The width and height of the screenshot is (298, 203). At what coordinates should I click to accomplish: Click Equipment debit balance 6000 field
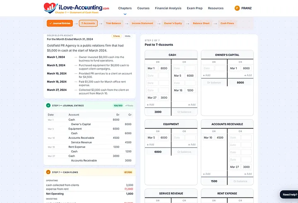coord(158,152)
